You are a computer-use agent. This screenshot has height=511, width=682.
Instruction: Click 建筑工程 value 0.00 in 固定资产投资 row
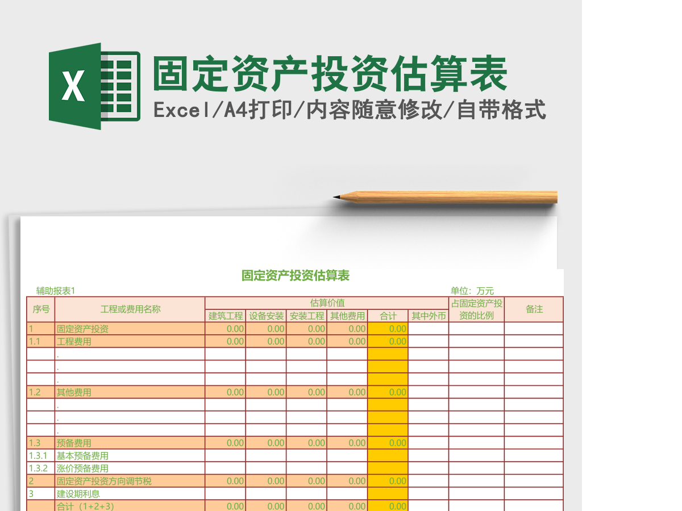226,329
